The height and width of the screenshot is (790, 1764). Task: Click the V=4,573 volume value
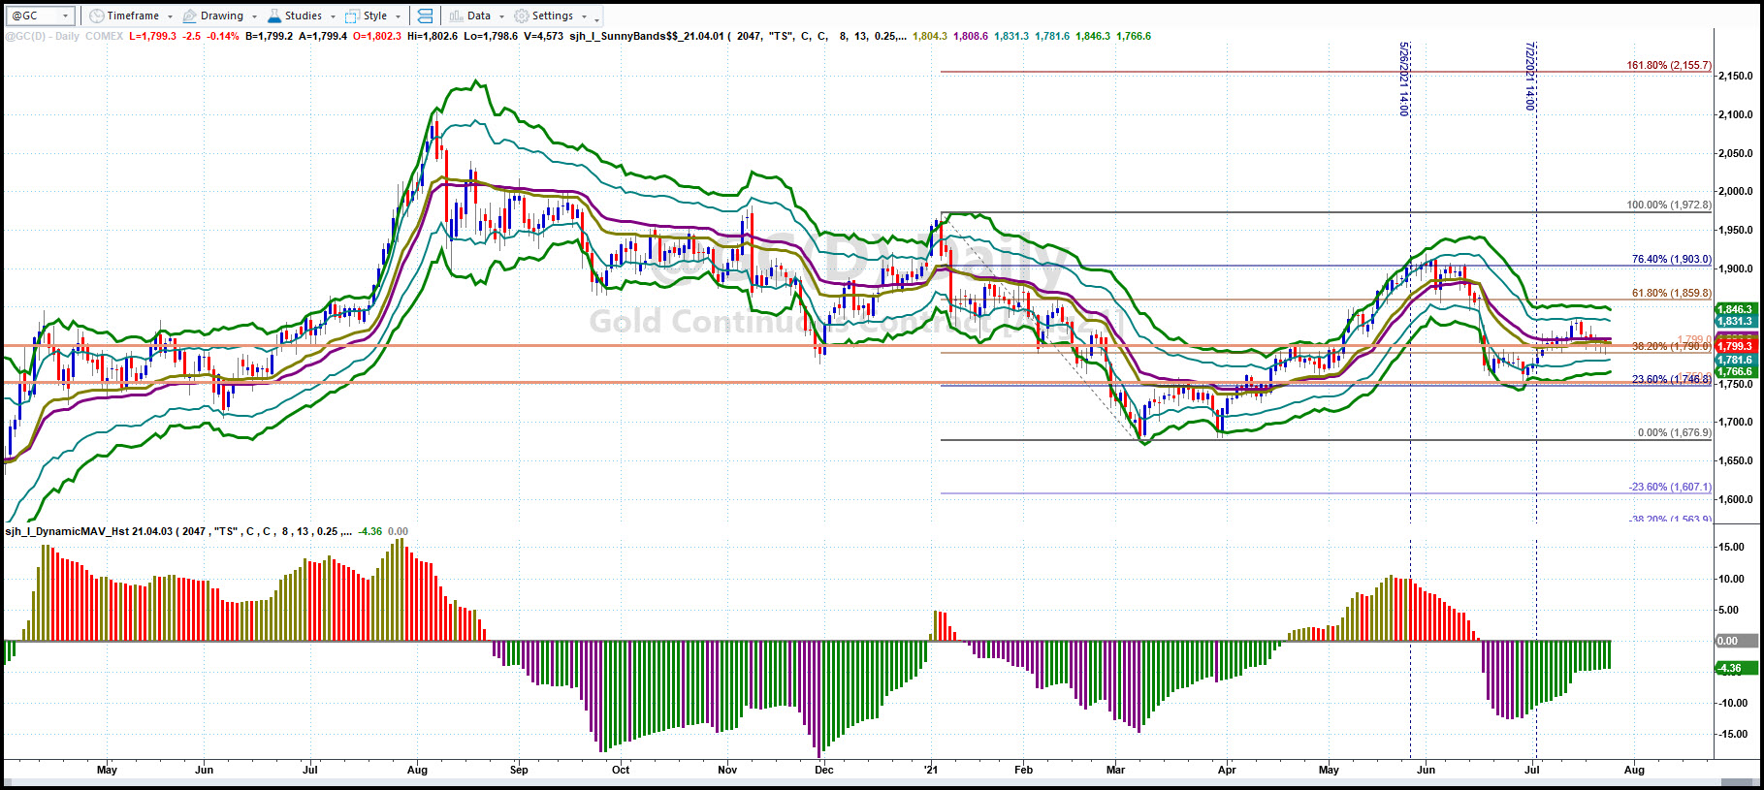543,36
